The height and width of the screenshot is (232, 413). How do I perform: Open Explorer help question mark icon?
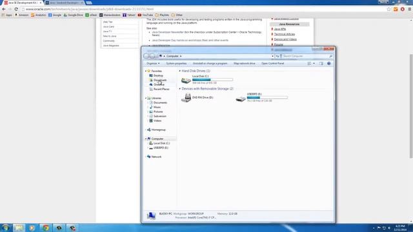pos(328,63)
